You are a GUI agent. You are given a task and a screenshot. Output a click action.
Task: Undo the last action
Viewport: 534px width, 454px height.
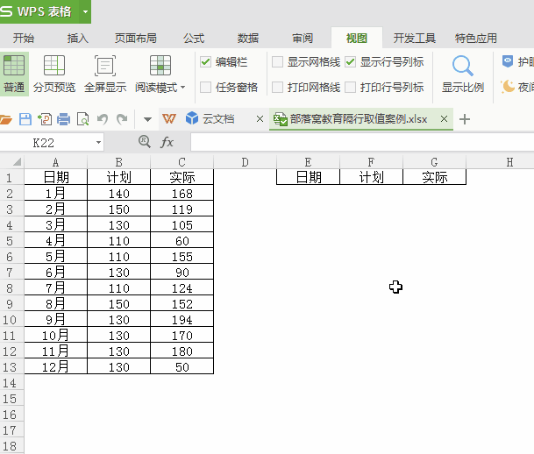[x=103, y=119]
